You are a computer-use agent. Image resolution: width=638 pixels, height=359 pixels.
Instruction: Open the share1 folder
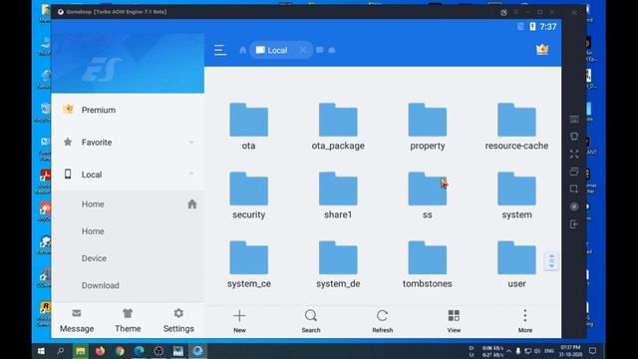point(338,195)
